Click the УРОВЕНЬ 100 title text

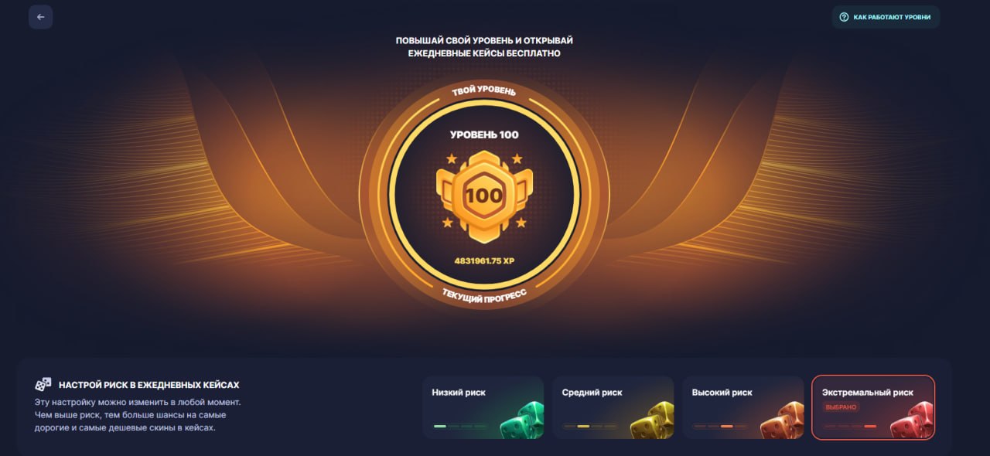pos(484,134)
